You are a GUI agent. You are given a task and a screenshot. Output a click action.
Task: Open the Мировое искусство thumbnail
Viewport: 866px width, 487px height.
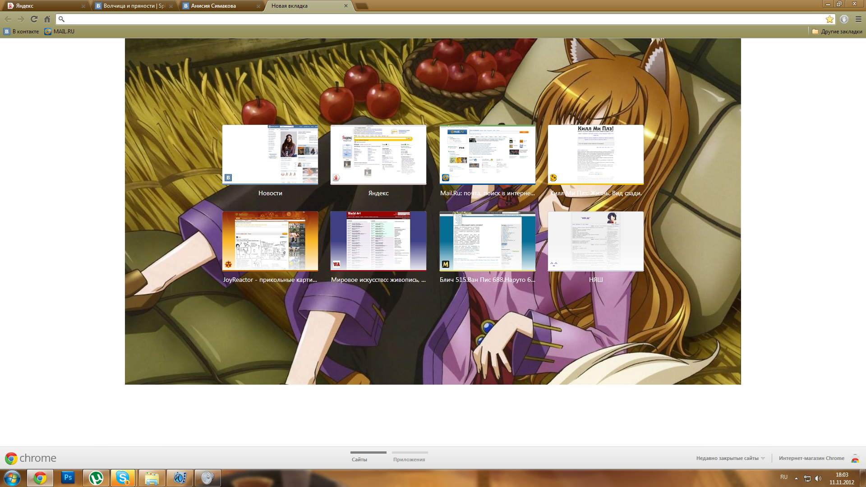(378, 241)
